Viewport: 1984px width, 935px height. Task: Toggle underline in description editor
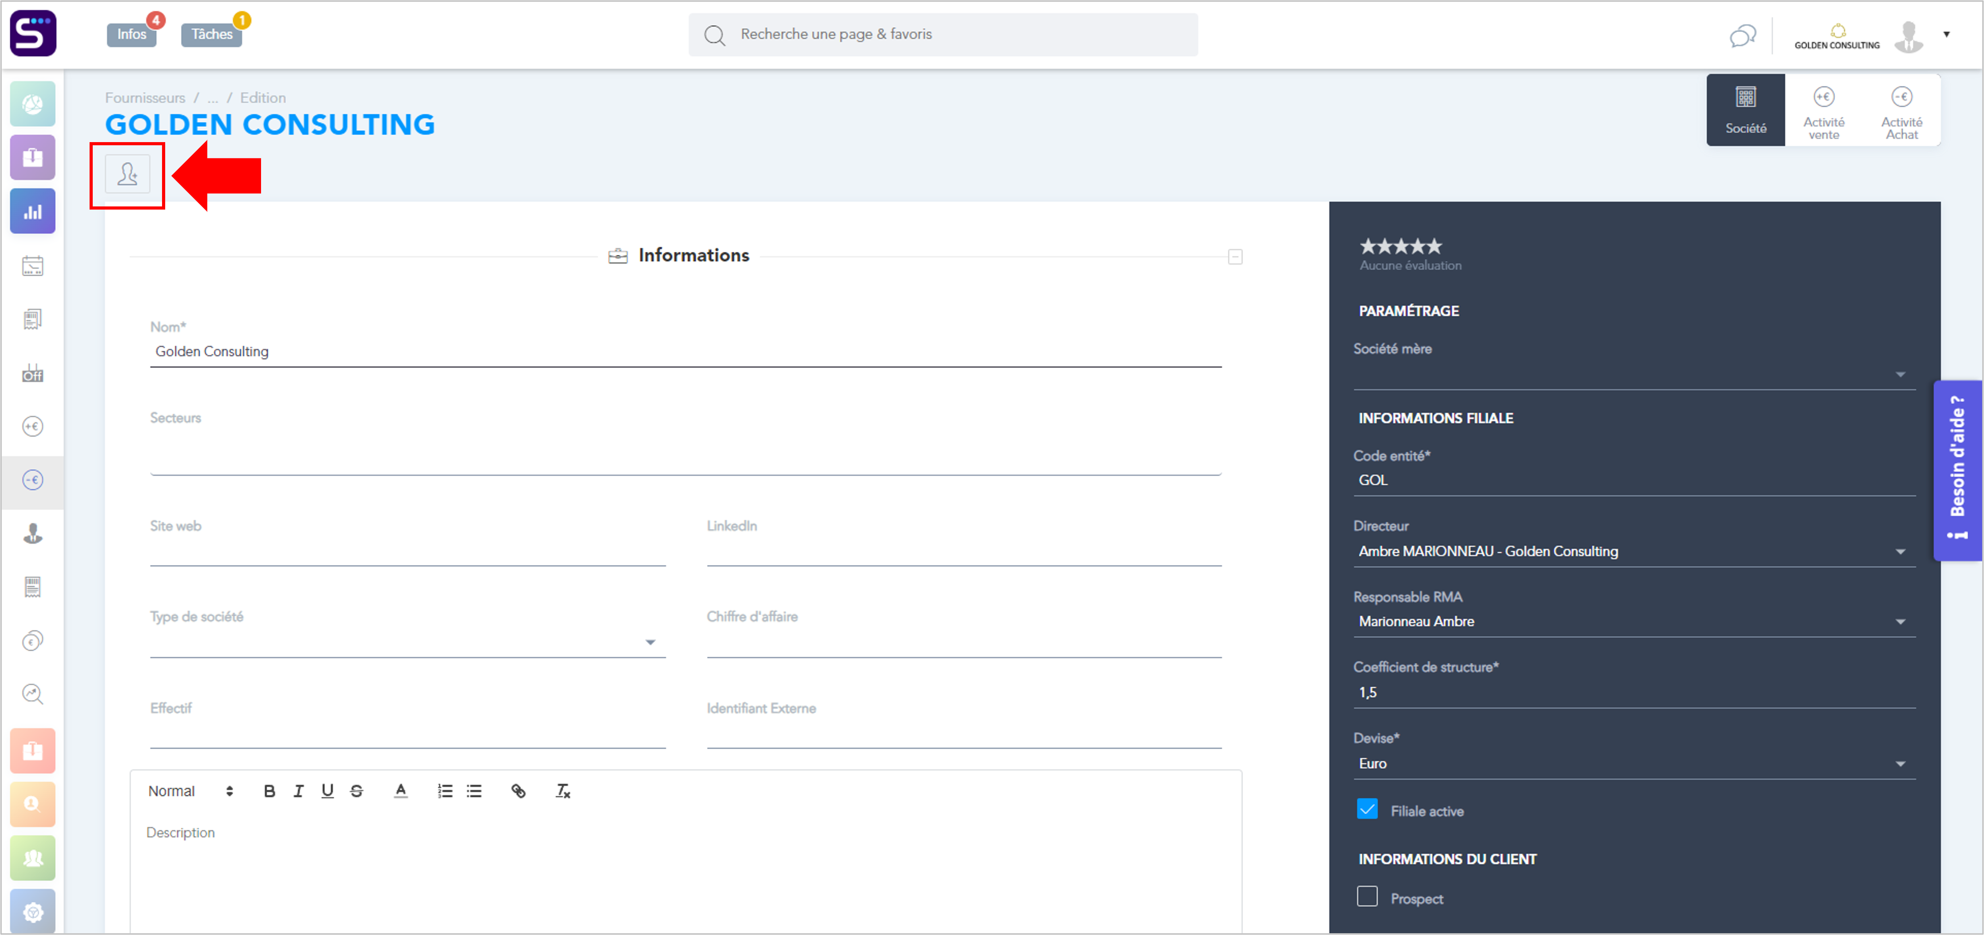[327, 791]
